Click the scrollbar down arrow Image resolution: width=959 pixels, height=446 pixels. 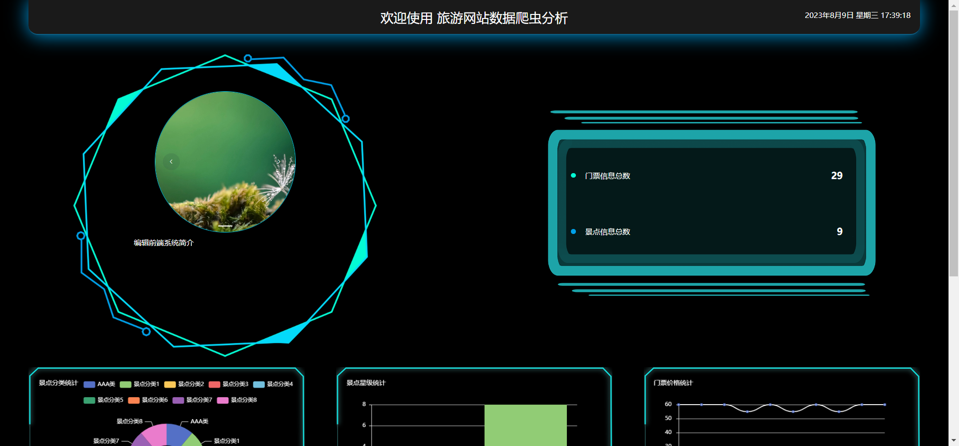954,441
